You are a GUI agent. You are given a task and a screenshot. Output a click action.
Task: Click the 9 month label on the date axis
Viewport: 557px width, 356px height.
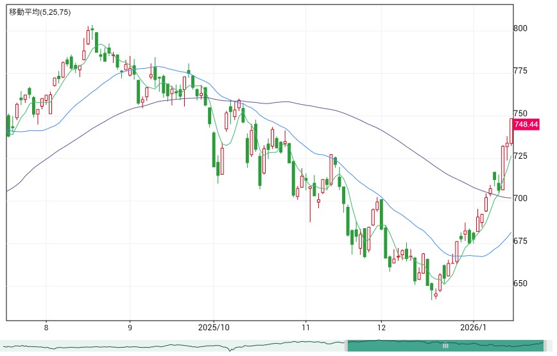click(x=130, y=327)
